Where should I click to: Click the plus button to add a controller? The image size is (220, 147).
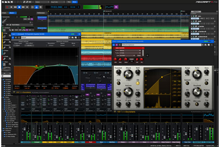tap(147, 56)
